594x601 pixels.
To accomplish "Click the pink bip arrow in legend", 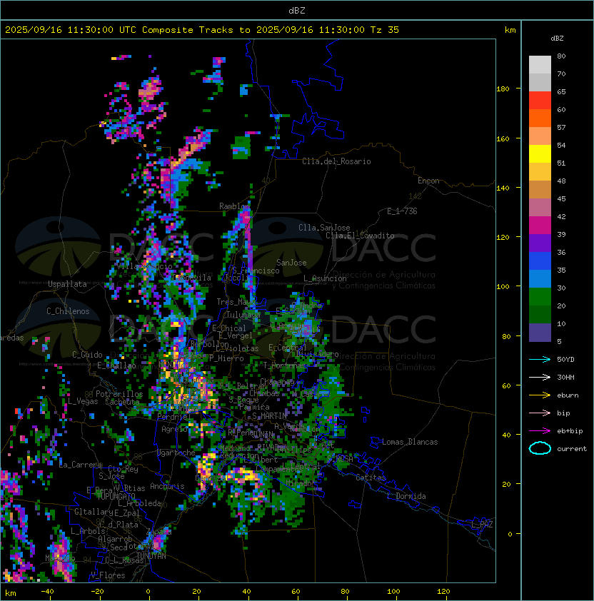I will (x=540, y=413).
